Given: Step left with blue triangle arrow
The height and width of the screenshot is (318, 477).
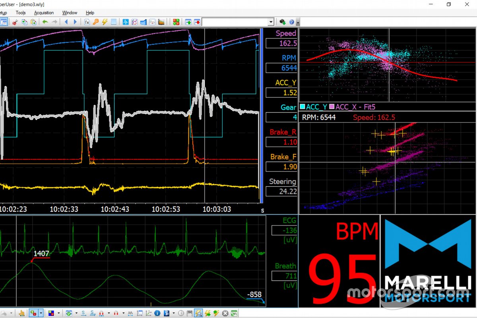Looking at the screenshot, I should click(x=66, y=22).
